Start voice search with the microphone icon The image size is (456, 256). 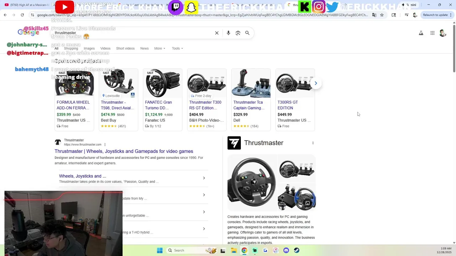point(228,33)
